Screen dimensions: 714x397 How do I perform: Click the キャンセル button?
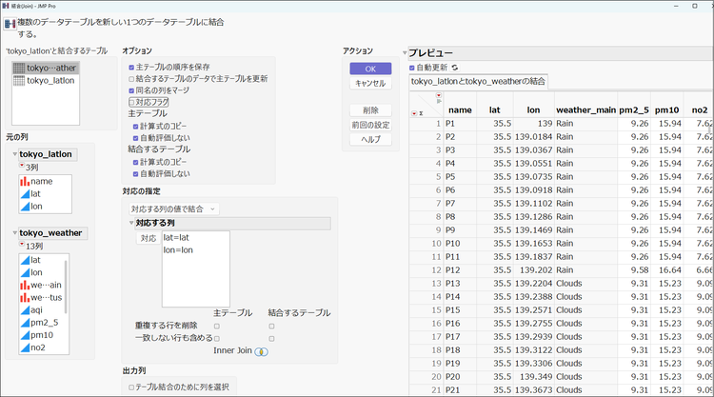[x=370, y=84]
